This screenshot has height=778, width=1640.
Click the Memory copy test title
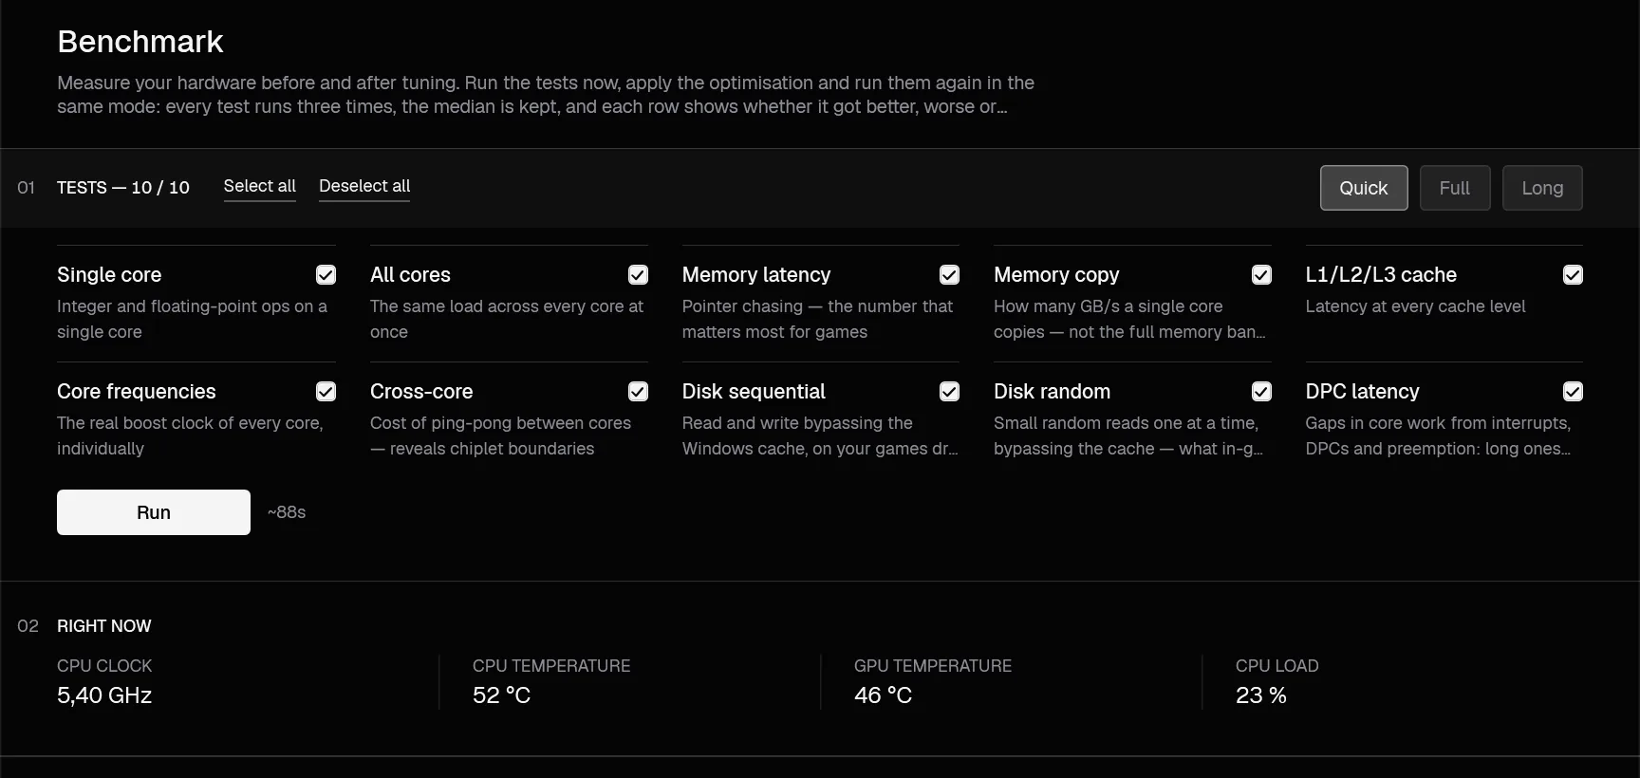(1056, 275)
